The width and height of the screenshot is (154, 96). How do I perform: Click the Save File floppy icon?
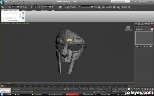tap(11, 1)
